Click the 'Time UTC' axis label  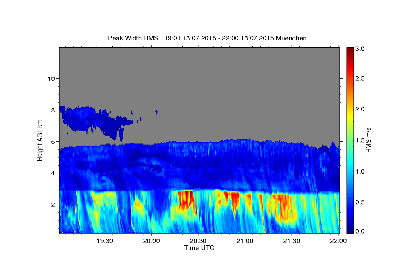[199, 248]
